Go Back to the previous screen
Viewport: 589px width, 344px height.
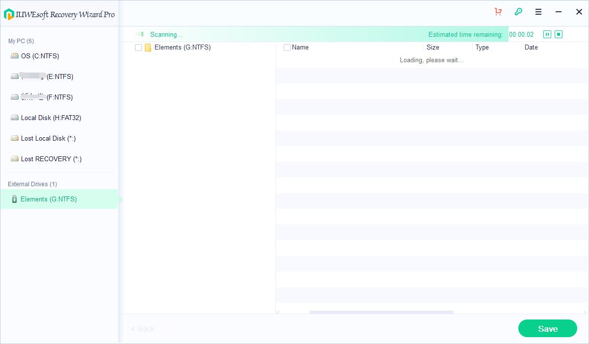143,329
